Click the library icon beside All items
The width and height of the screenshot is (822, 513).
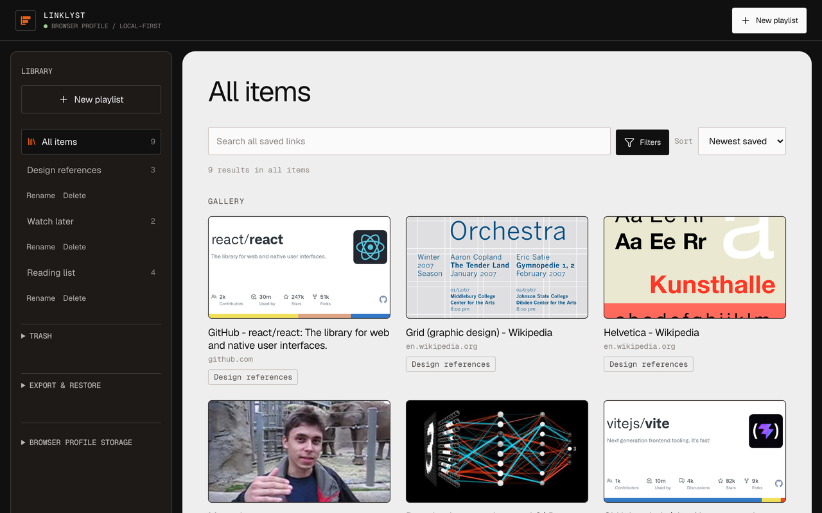[31, 142]
